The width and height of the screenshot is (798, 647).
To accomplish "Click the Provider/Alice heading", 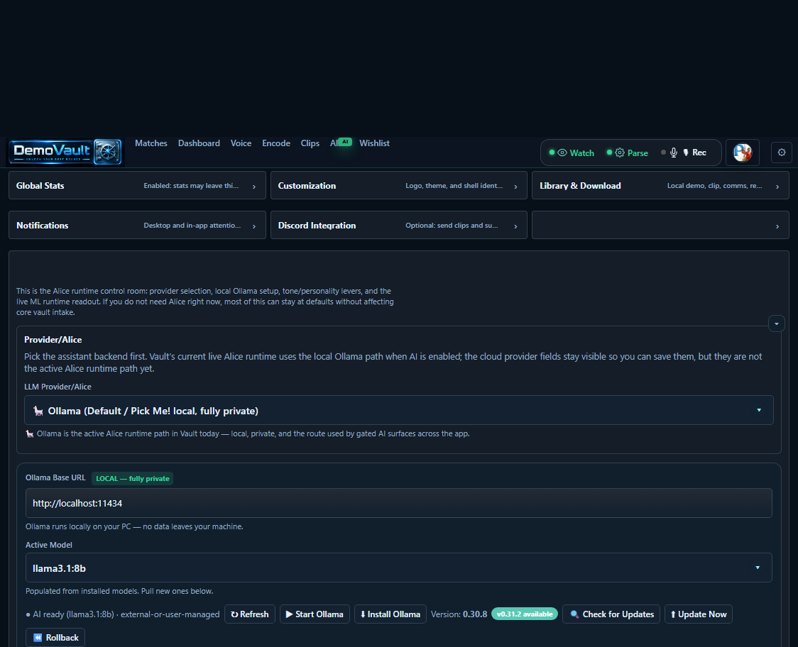I will coord(53,339).
